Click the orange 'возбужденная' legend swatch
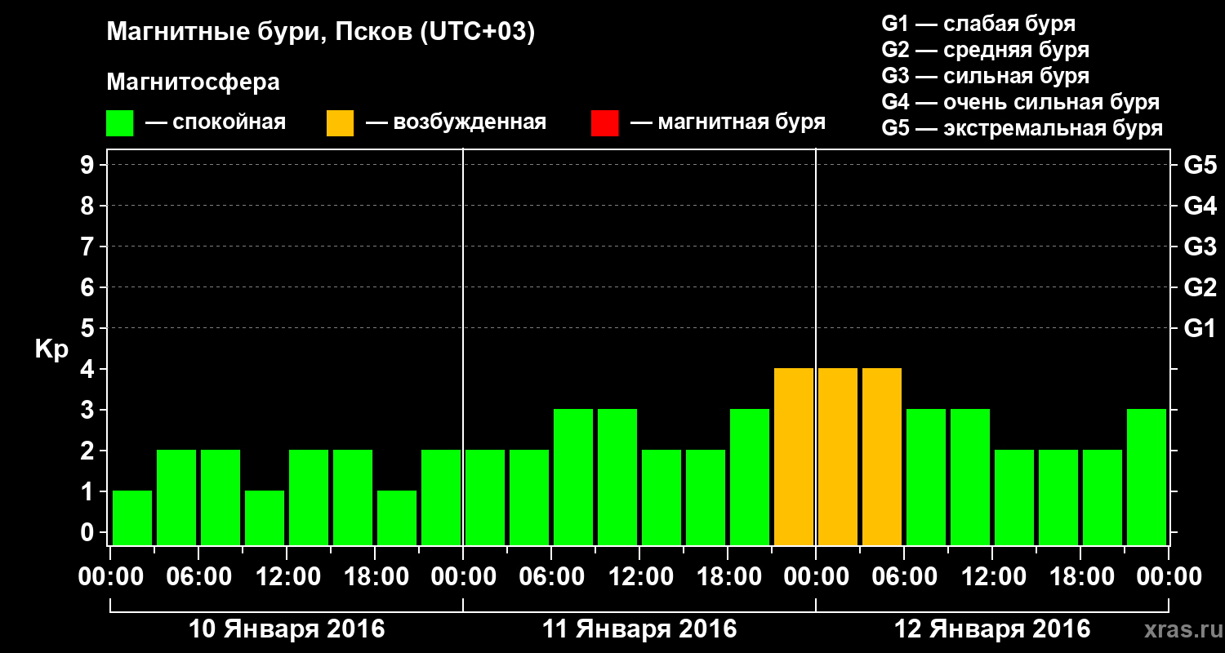Viewport: 1225px width, 653px height. 340,123
